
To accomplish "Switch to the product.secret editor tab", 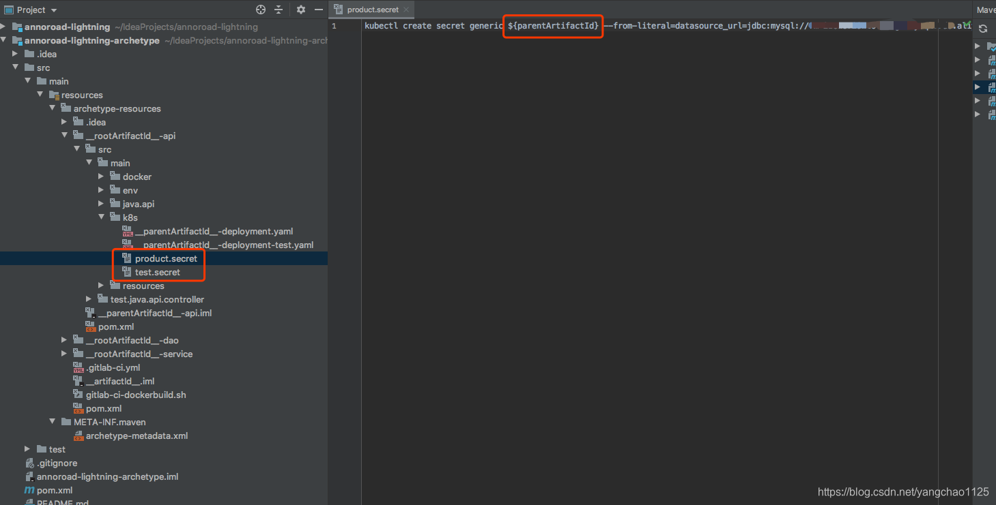I will coord(373,10).
